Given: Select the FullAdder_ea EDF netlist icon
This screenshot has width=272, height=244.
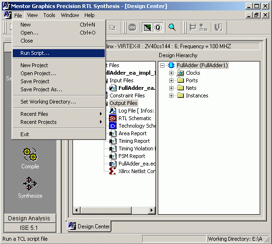Looking at the screenshot, I should pos(113,164).
